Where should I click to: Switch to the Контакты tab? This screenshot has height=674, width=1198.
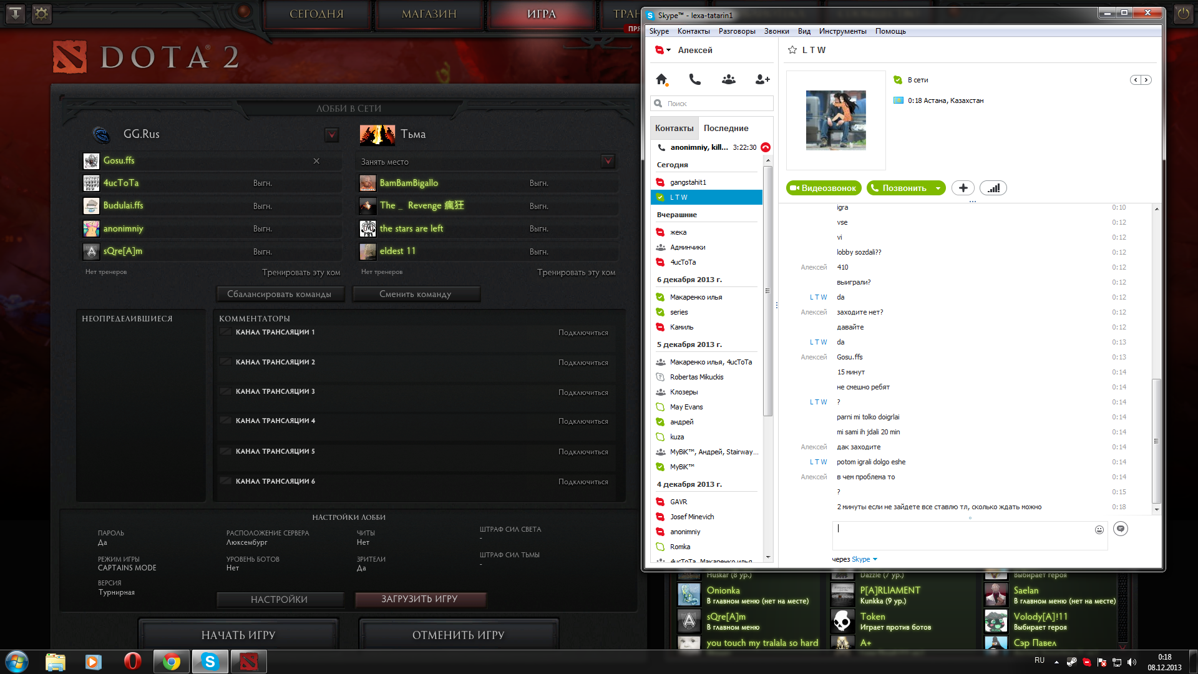(x=674, y=128)
